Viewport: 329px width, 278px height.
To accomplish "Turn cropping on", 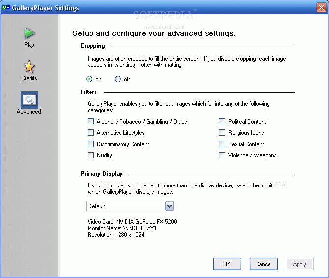I will pyautogui.click(x=89, y=79).
